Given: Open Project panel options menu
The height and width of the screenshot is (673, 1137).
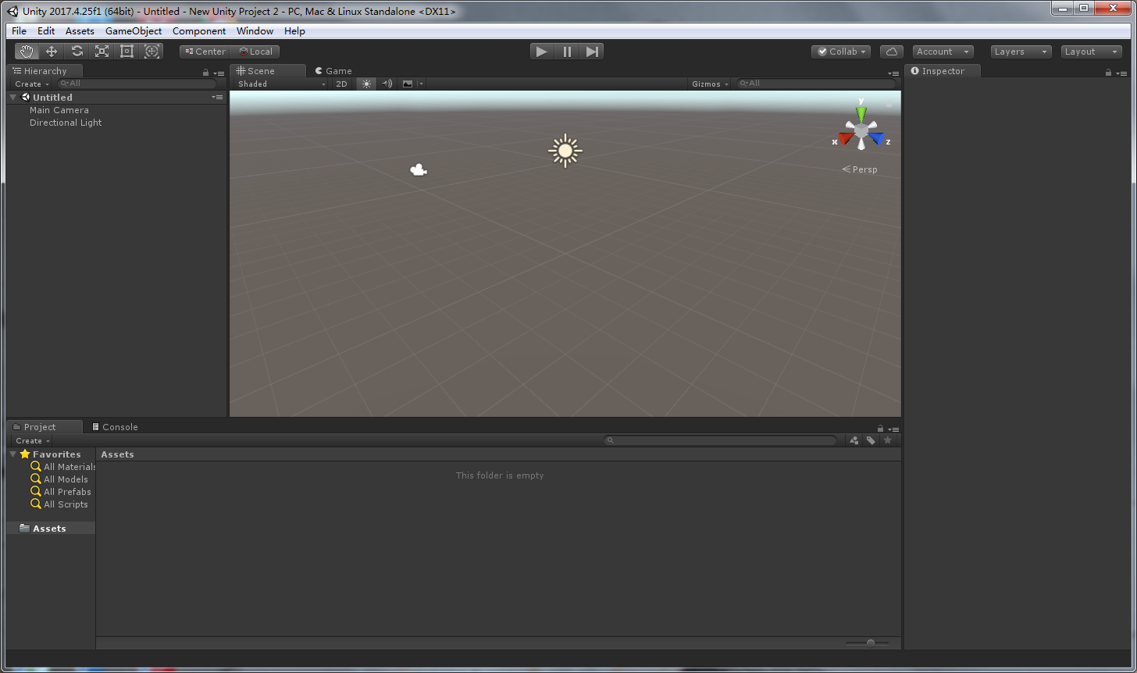Looking at the screenshot, I should click(894, 429).
